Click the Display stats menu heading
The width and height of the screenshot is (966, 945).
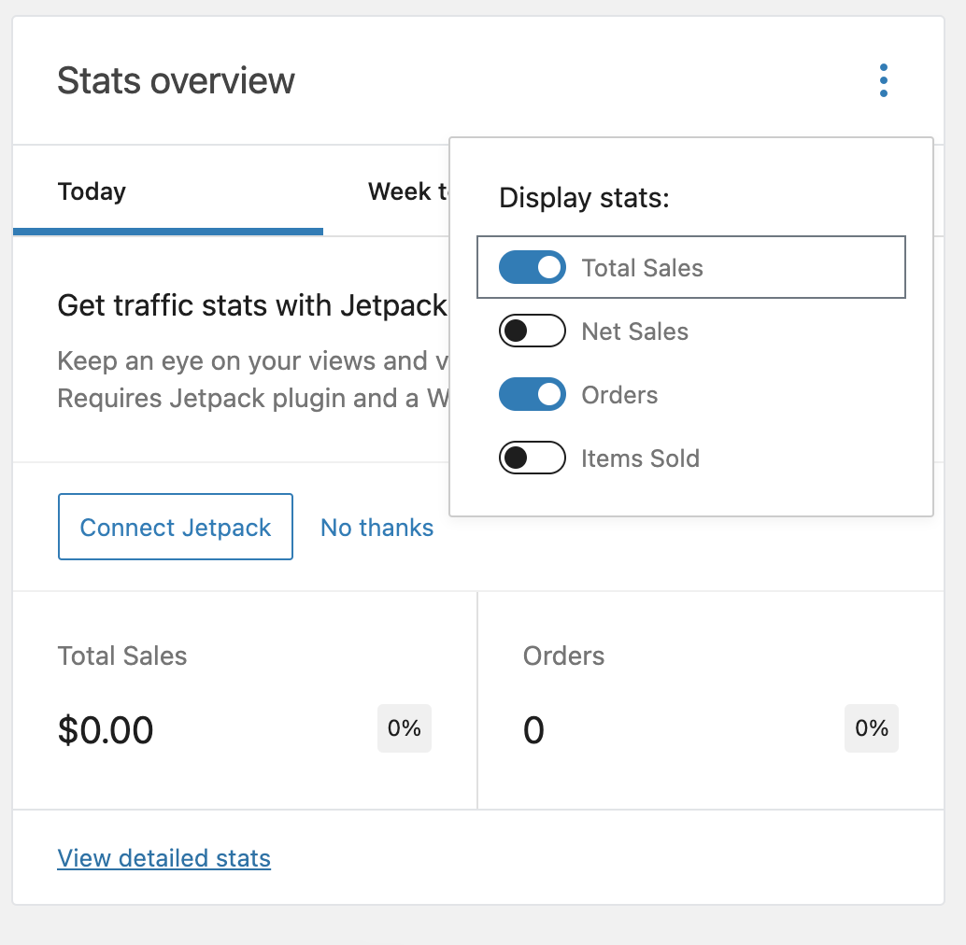[x=584, y=198]
